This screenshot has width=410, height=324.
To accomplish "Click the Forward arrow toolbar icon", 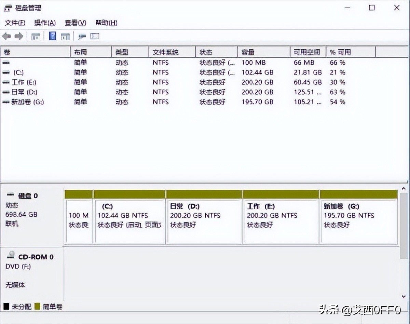I will pos(19,36).
